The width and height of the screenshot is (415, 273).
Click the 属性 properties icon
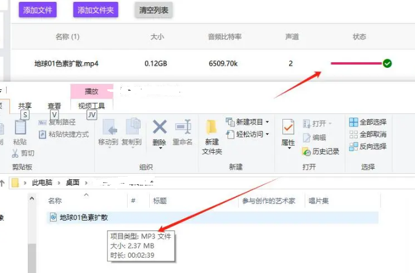(288, 128)
